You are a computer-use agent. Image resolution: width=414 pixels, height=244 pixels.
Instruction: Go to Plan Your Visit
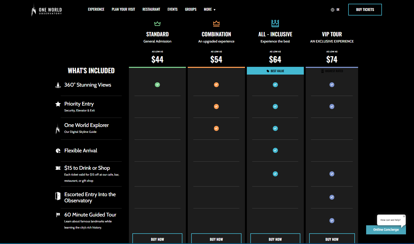tap(123, 9)
